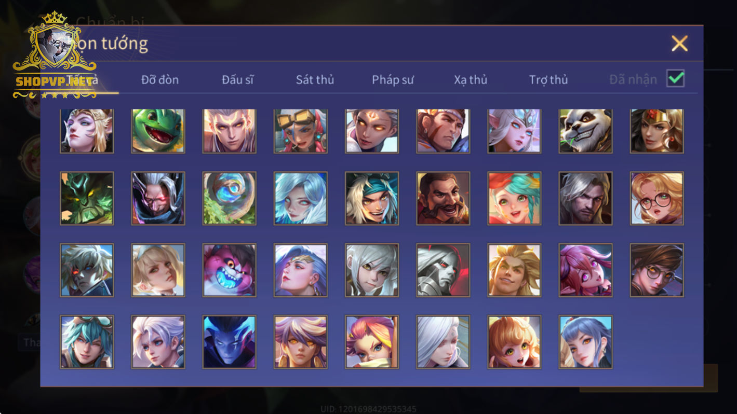The height and width of the screenshot is (414, 737).
Task: Select the teal-haired girl with red hat
Action: point(514,198)
